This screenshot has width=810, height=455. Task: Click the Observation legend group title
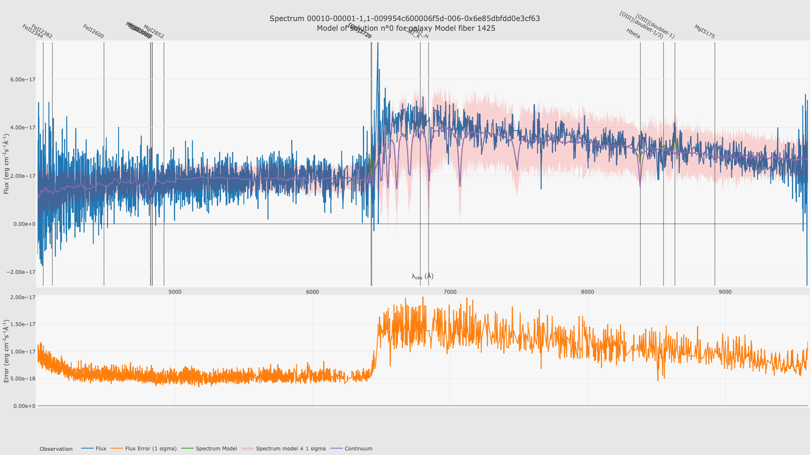point(56,449)
